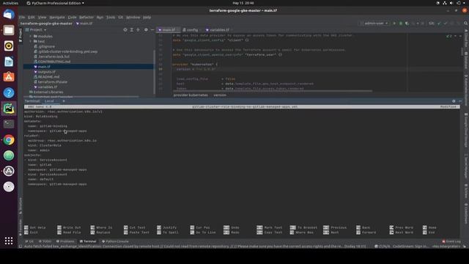Viewport: 469px width, 264px height.
Task: Open the Project view dropdown
Action: 36,29
